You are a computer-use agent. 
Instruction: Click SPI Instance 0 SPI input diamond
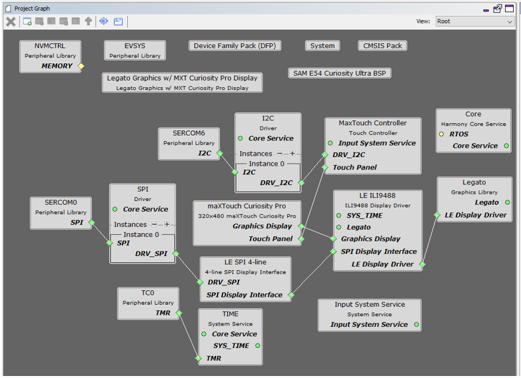[110, 243]
